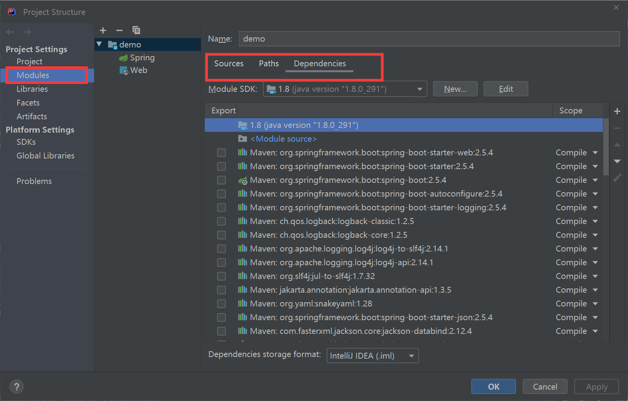The image size is (628, 401).
Task: Click the New... SDK button
Action: [x=455, y=89]
